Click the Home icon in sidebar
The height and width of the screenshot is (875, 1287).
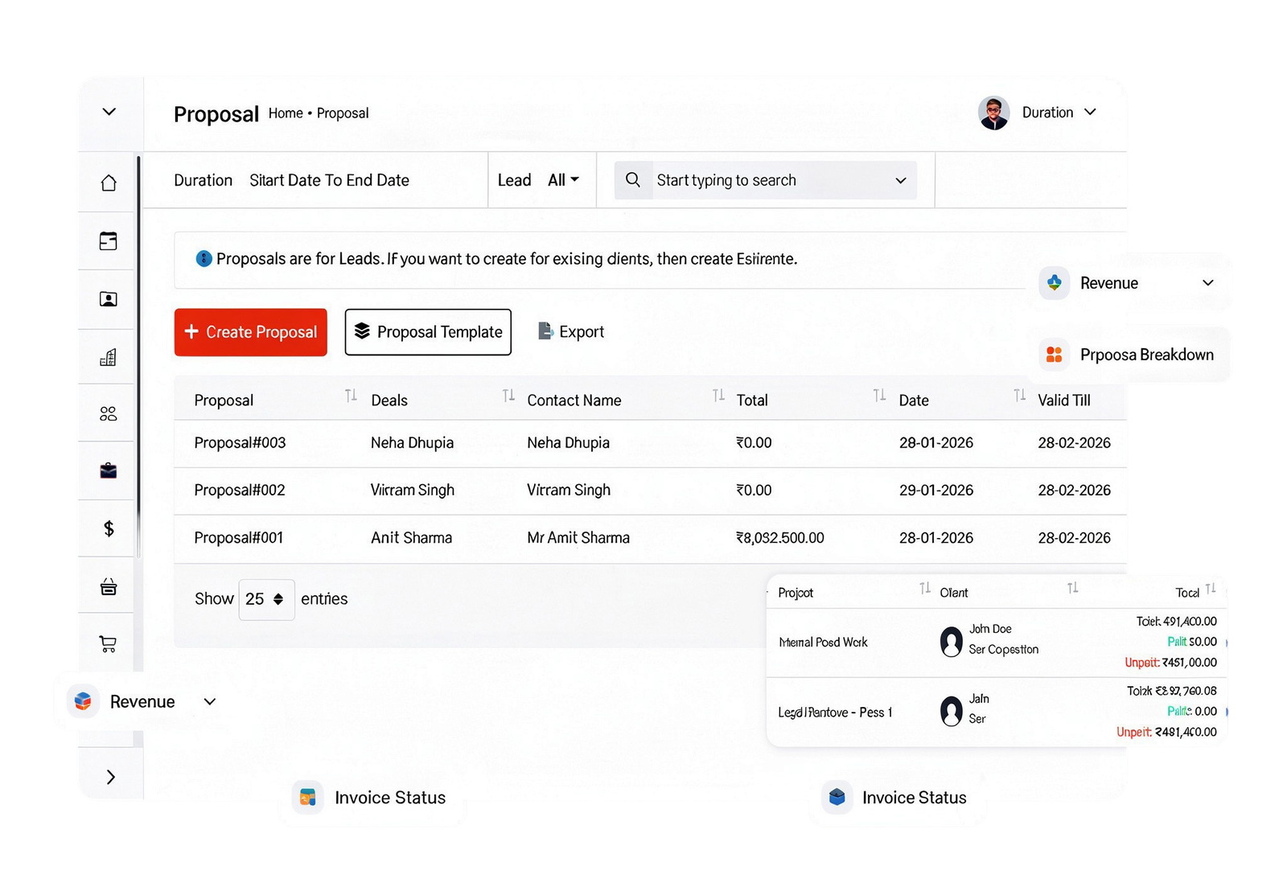pyautogui.click(x=109, y=183)
